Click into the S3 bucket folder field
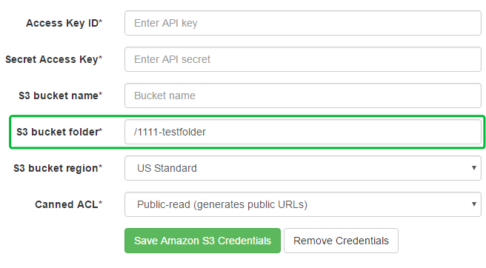The height and width of the screenshot is (268, 486). [x=303, y=132]
